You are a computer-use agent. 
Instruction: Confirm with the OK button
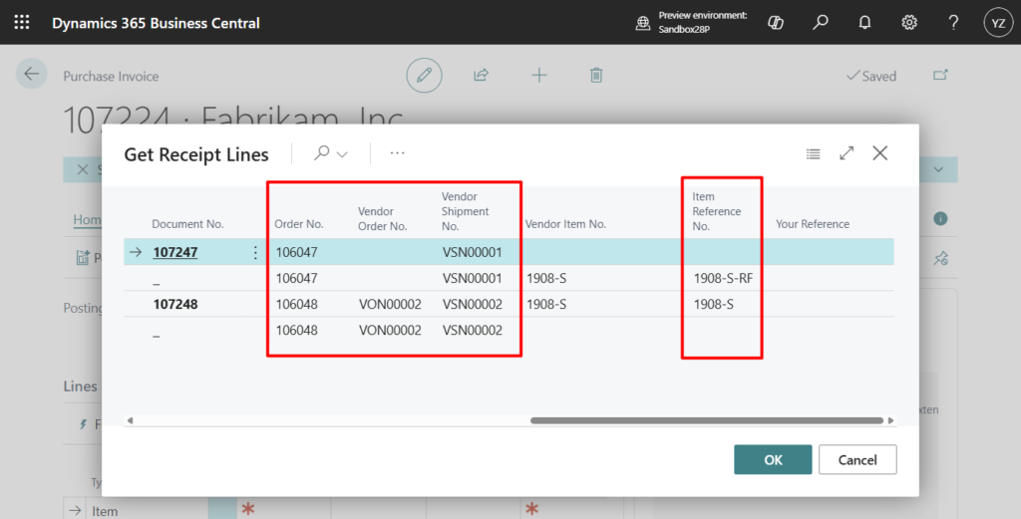(x=773, y=459)
